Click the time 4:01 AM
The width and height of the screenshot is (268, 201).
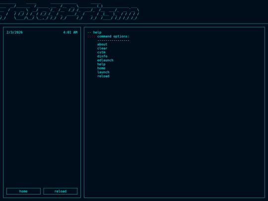point(70,32)
